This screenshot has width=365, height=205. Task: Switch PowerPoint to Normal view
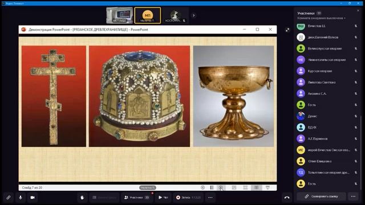click(234, 187)
